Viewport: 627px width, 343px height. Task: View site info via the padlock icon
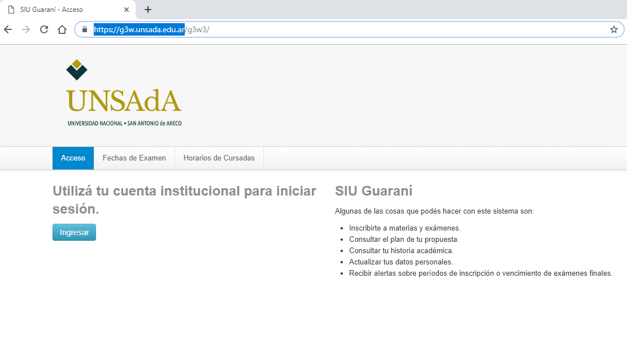[x=85, y=29]
